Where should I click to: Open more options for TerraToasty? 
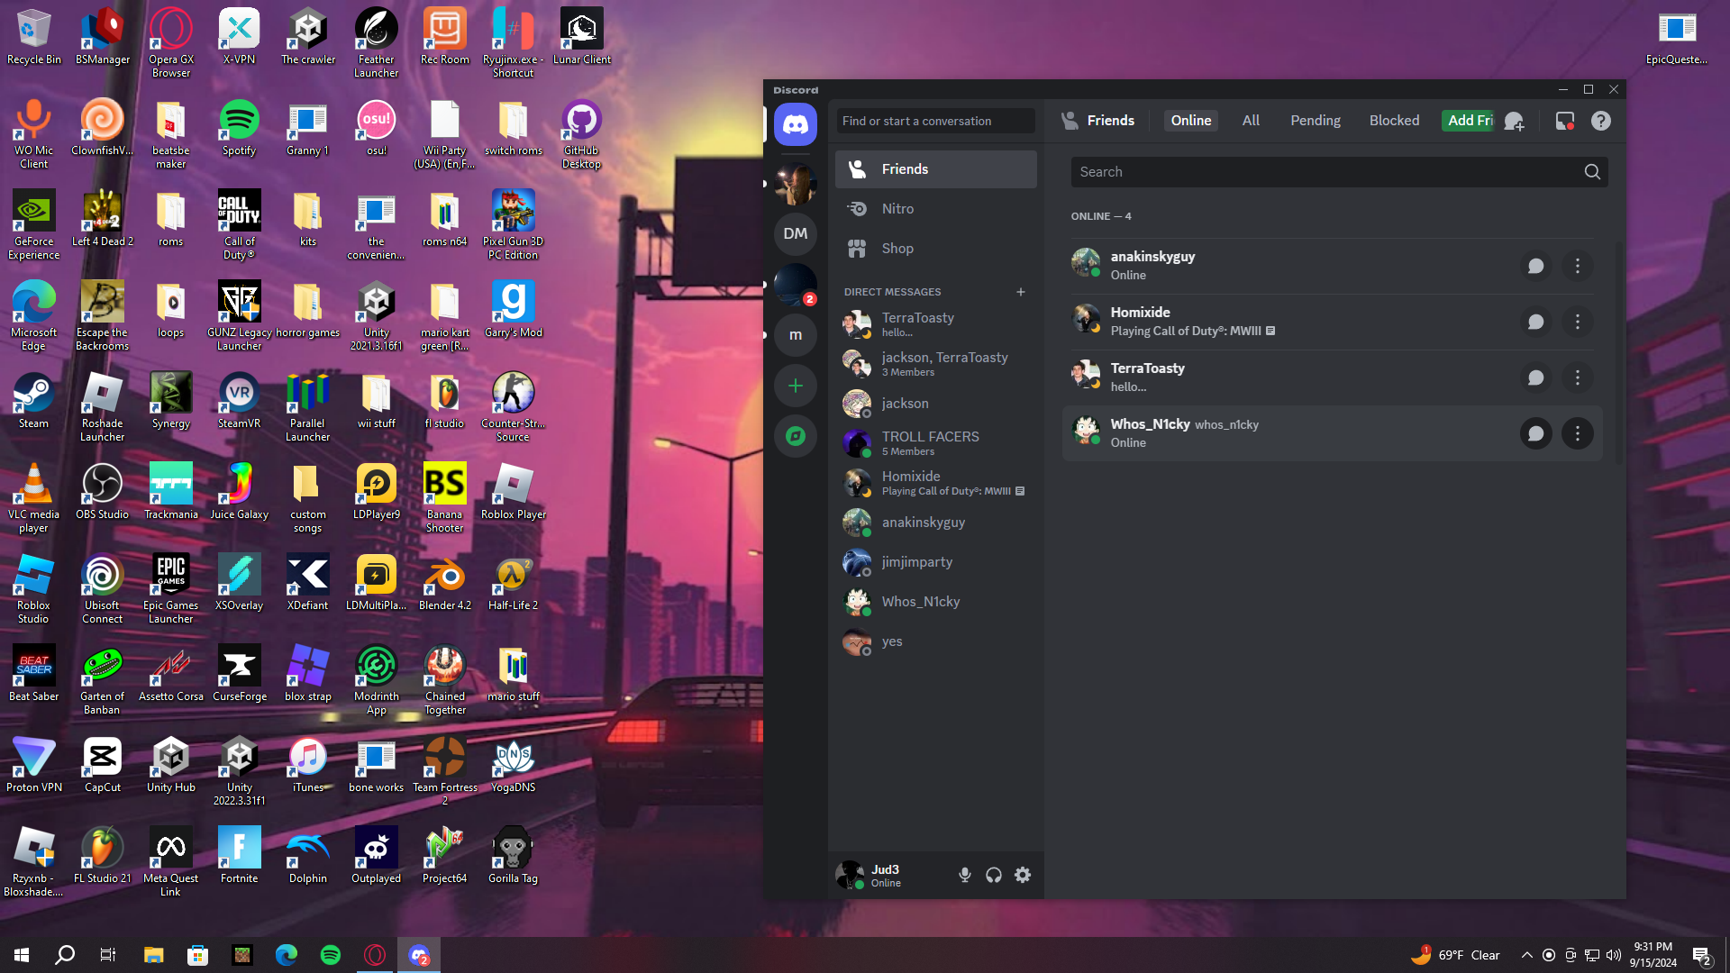point(1577,378)
